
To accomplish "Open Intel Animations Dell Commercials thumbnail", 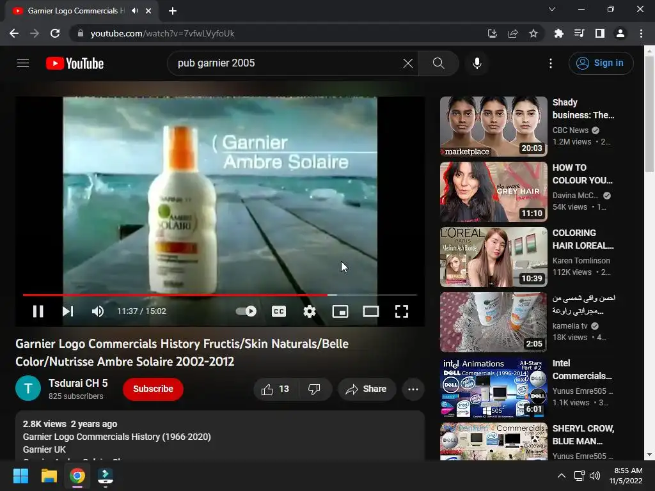I will tap(493, 387).
